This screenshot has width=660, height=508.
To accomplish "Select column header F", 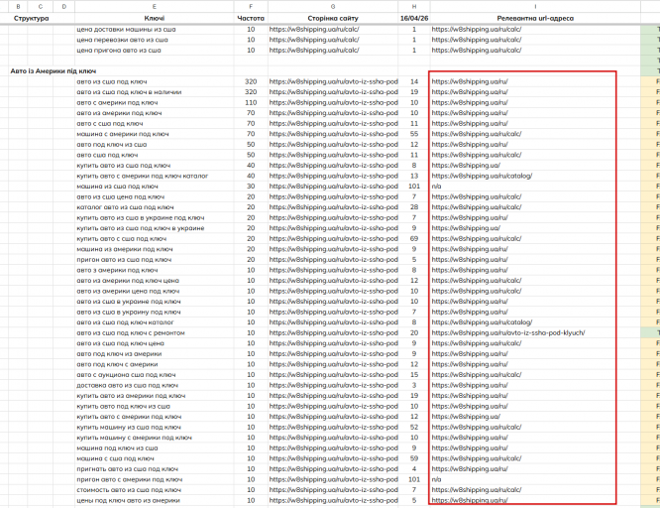I will coord(251,6).
